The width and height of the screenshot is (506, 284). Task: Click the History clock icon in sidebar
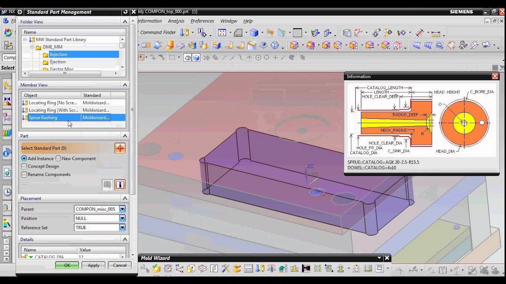tap(7, 192)
